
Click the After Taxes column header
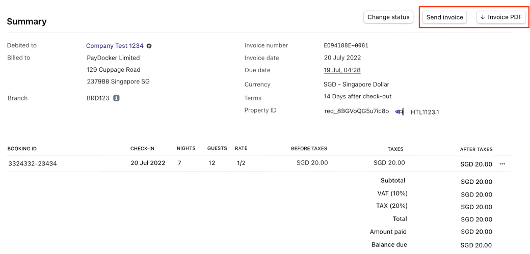476,149
